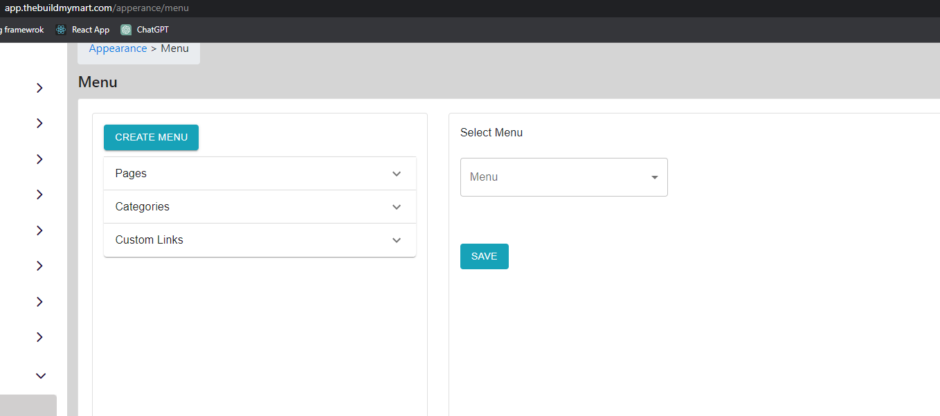
Task: Click the 'Select Menu' label
Action: tap(491, 132)
